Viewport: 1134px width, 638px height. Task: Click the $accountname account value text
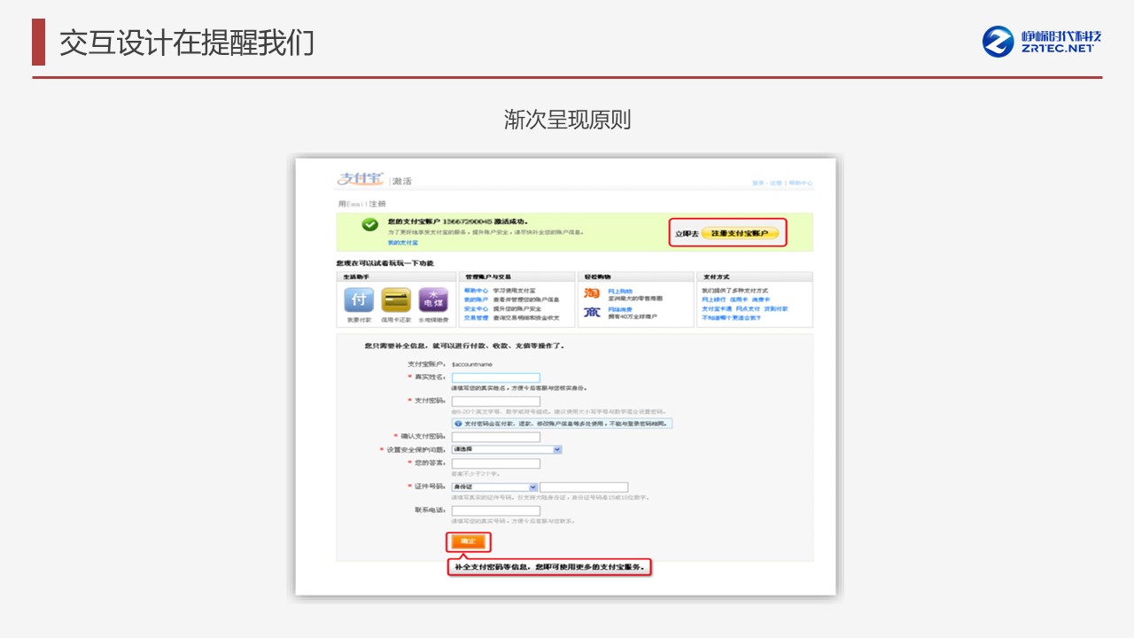pos(471,364)
